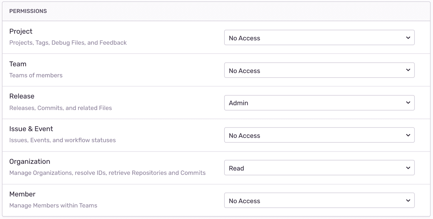The height and width of the screenshot is (219, 433).
Task: Open the Release permission dropdown set to Admin
Action: (x=319, y=103)
